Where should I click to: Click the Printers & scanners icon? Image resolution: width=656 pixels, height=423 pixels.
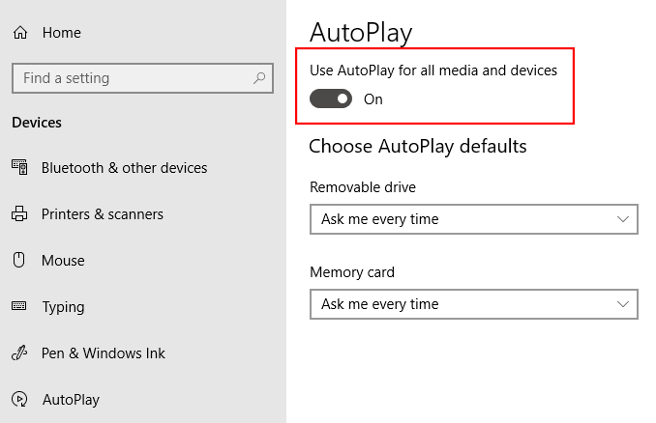click(19, 214)
